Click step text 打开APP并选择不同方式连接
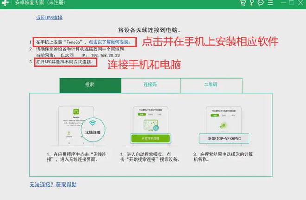306x200 pixels. click(x=64, y=62)
